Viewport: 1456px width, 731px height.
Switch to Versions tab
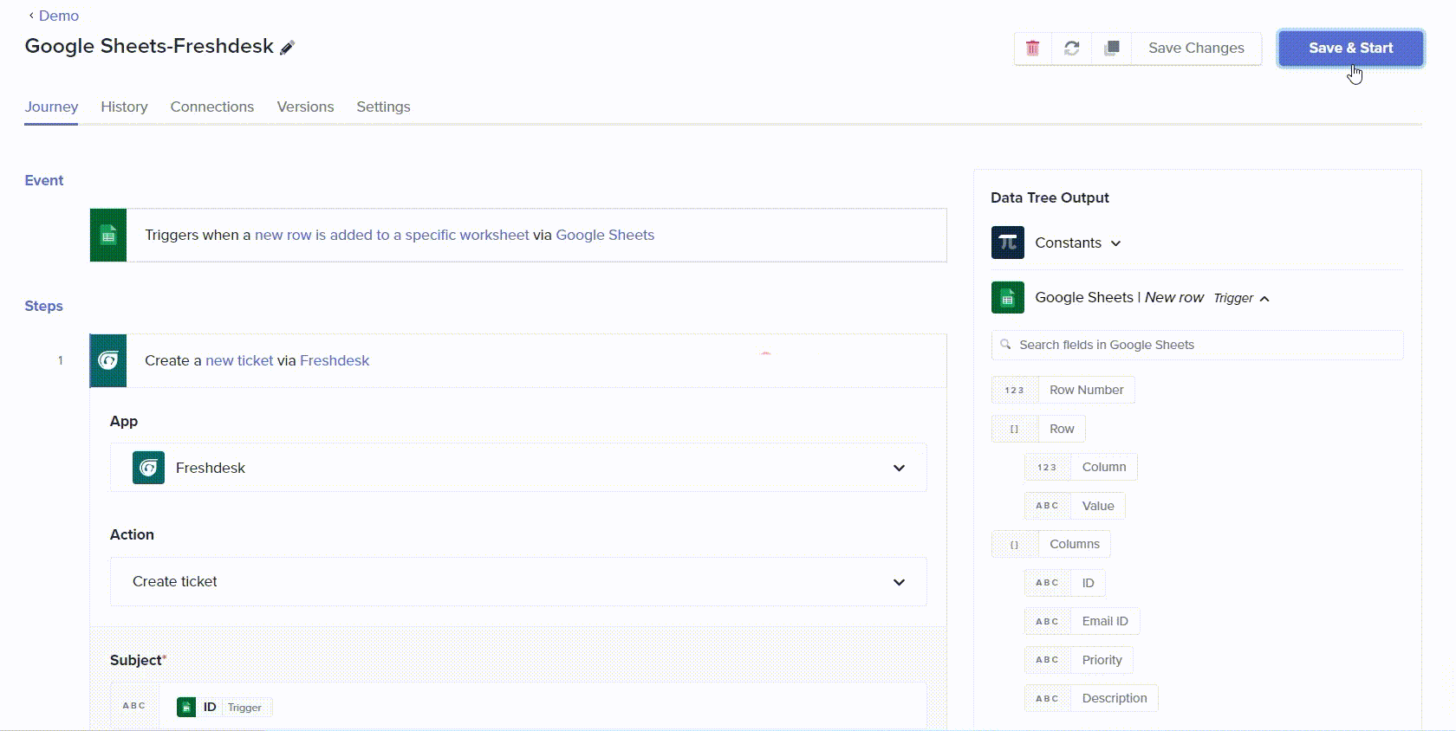point(305,107)
